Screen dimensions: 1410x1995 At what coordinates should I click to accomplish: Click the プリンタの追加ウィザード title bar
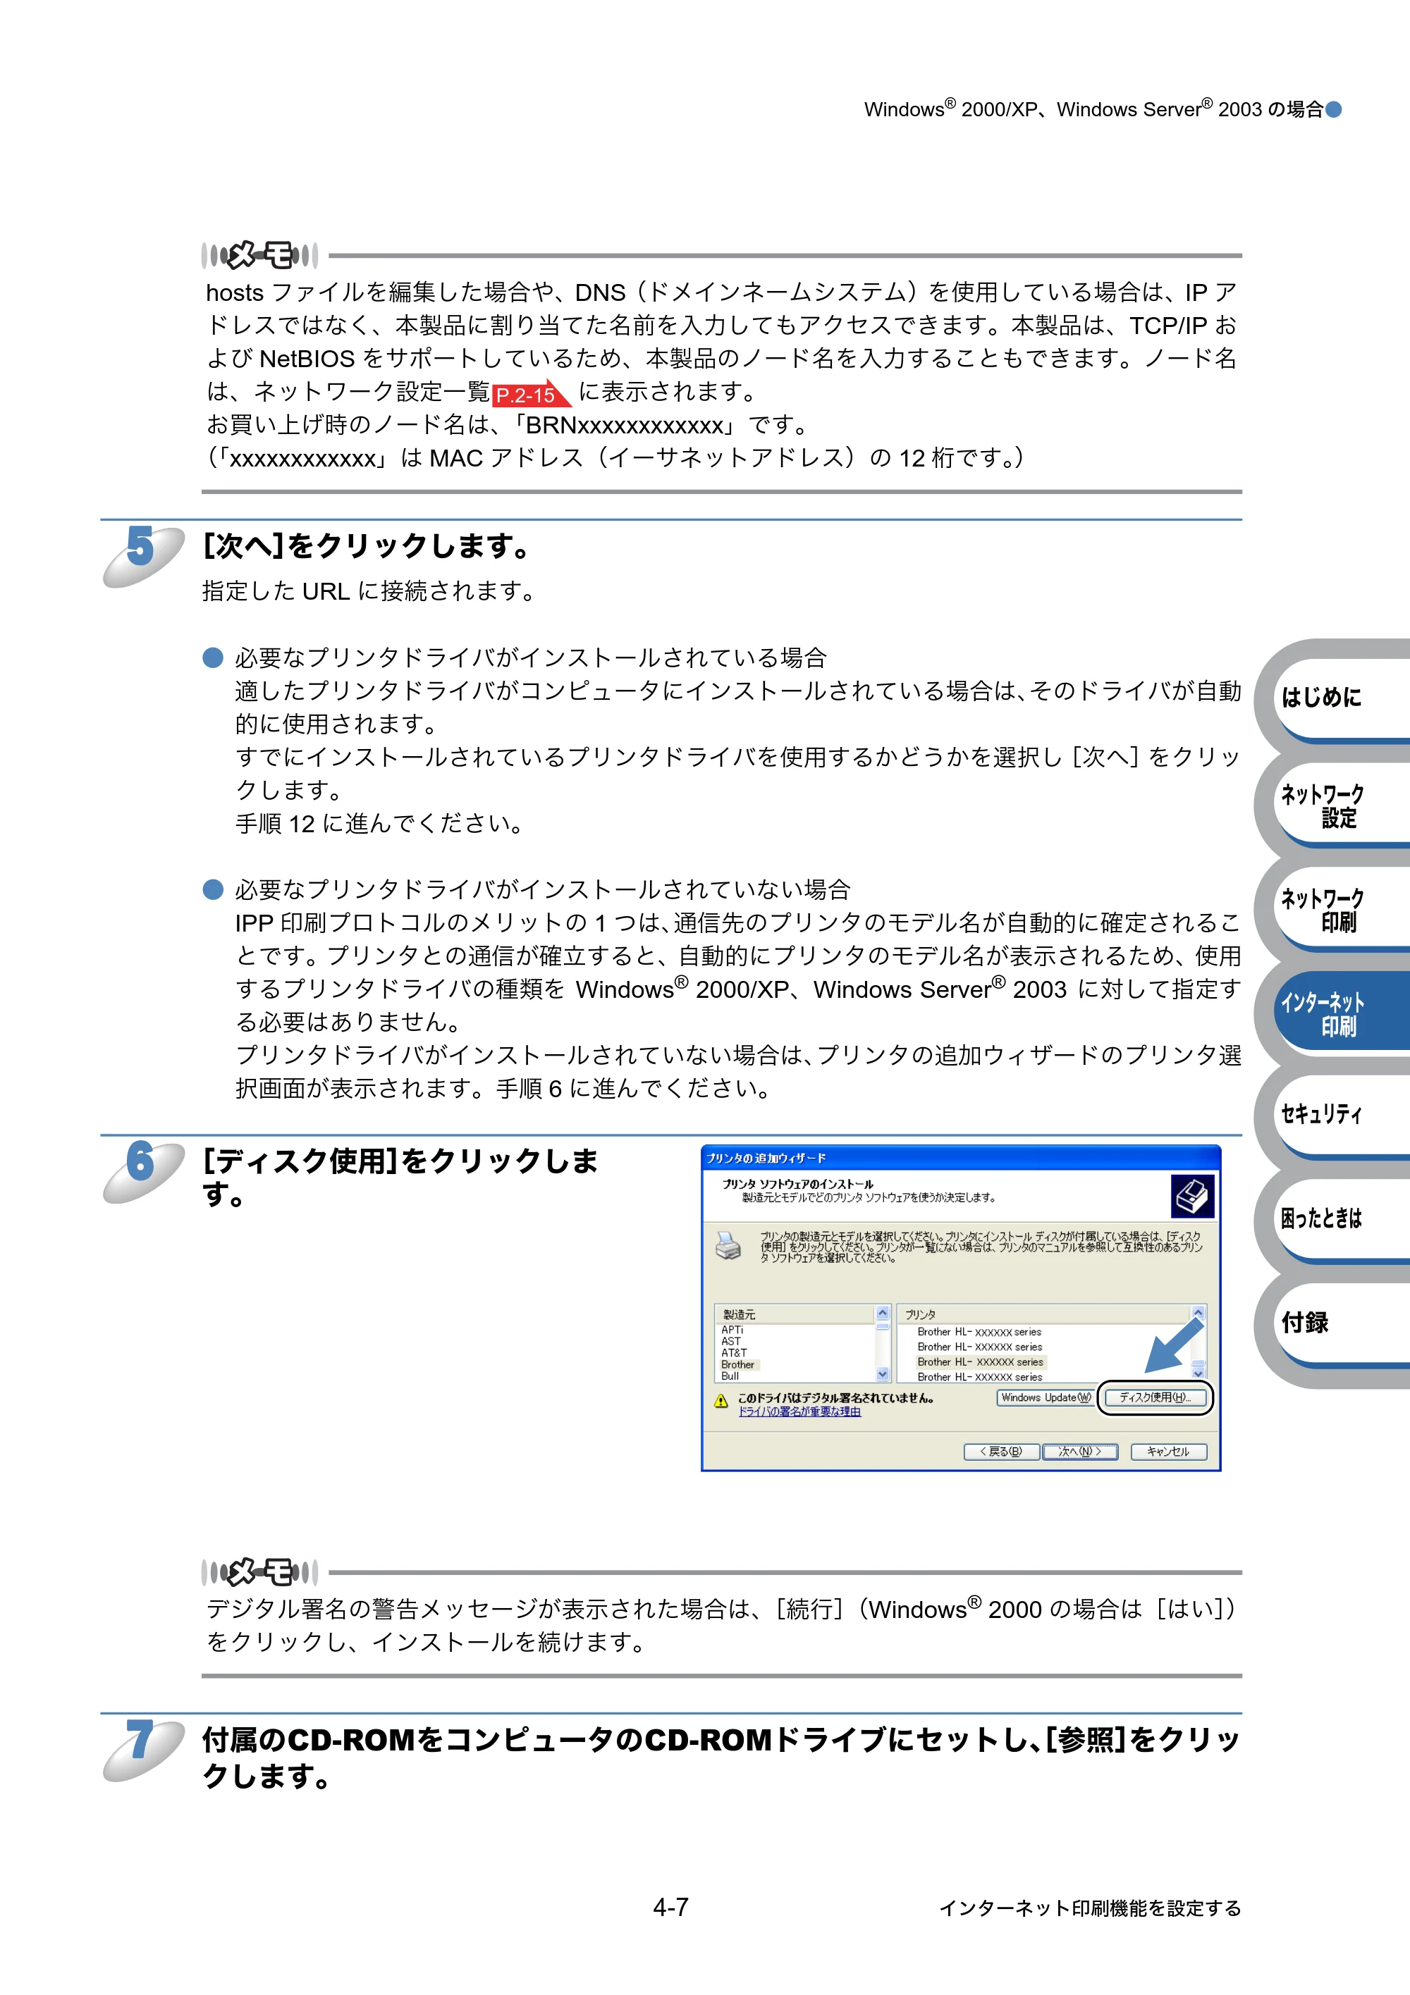point(961,1157)
